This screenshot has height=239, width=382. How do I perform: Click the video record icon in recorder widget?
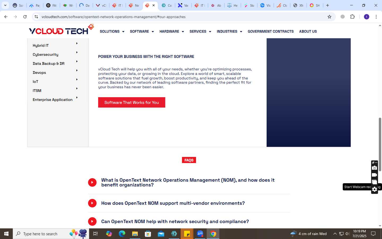[x=374, y=175]
